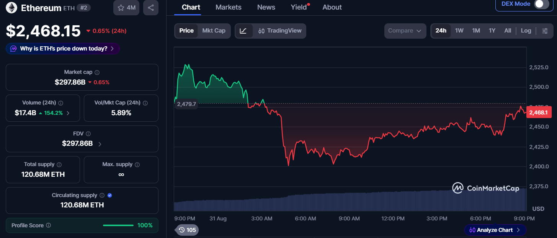
Task: Open the Yield tab
Action: tap(299, 7)
